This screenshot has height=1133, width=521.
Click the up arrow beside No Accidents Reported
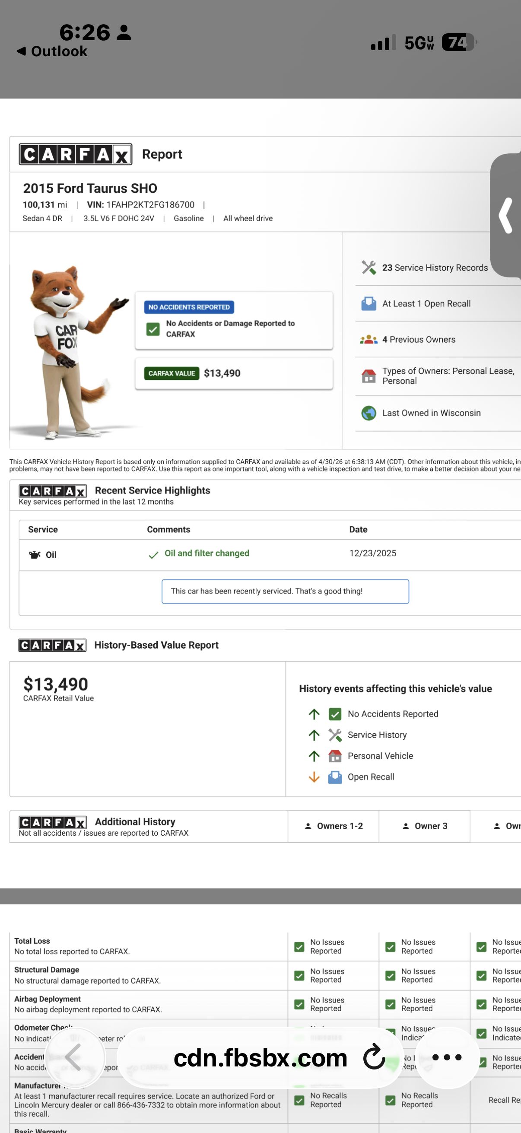click(314, 714)
